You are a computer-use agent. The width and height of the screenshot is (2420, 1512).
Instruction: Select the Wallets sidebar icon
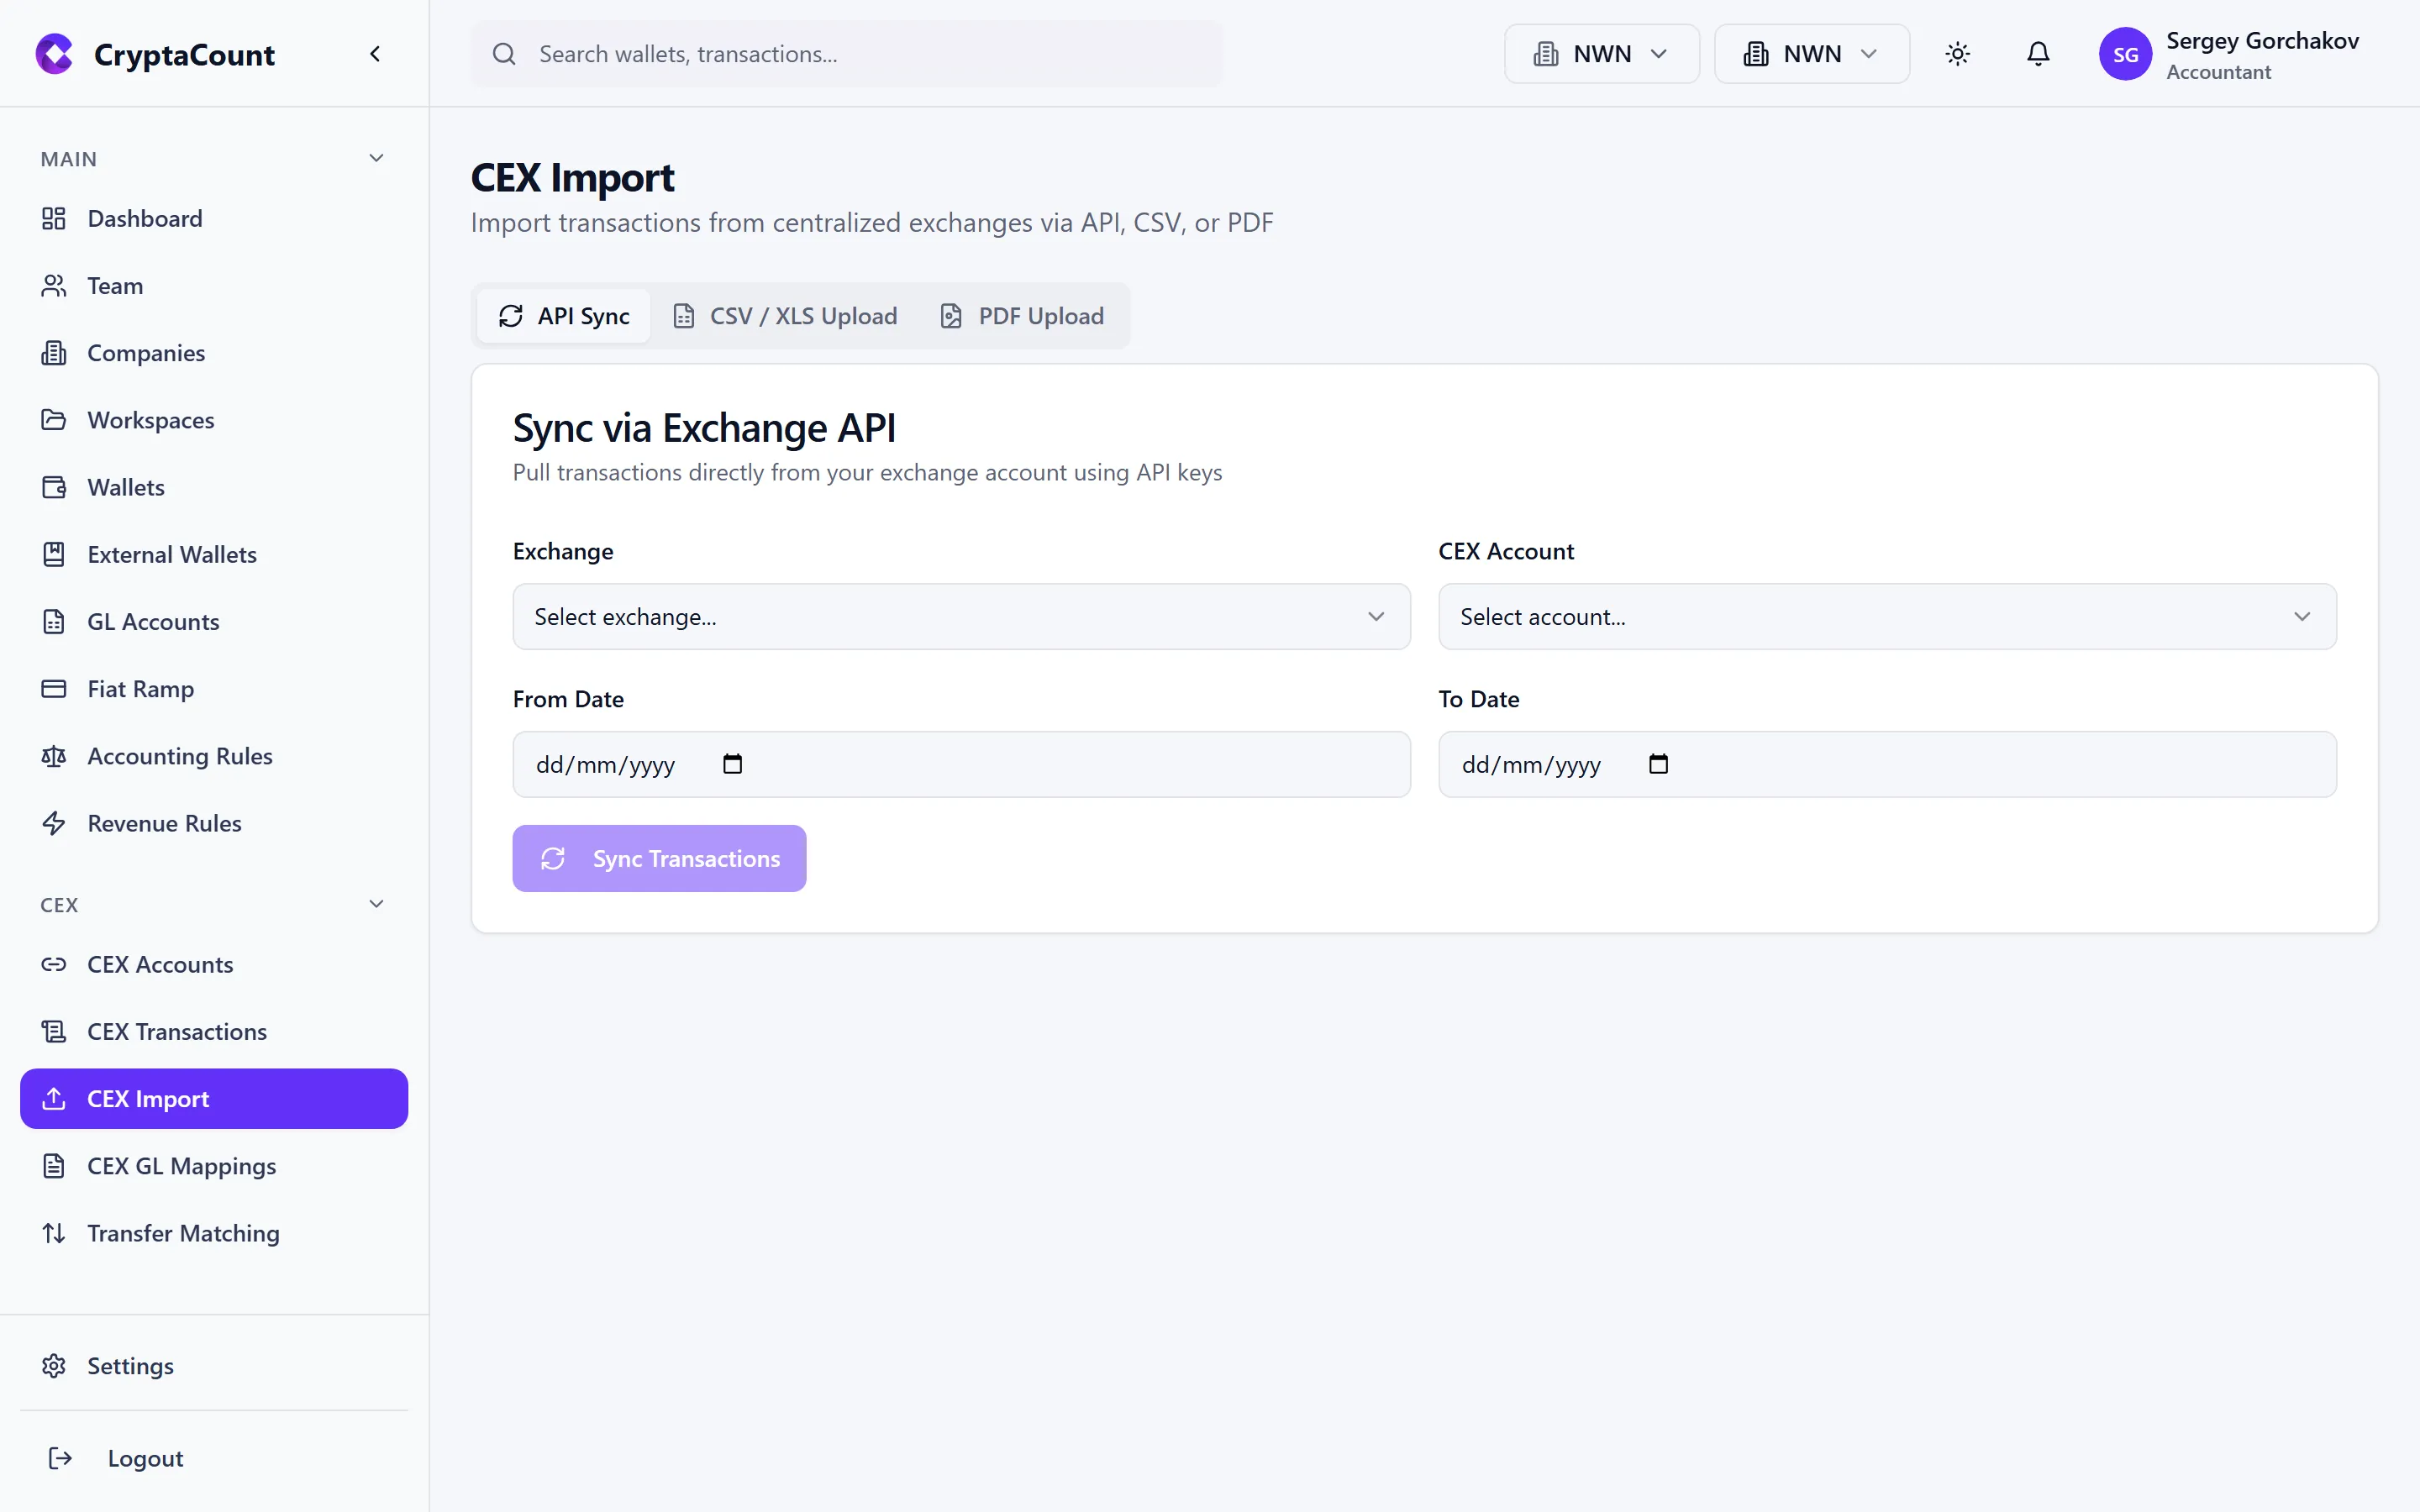[x=54, y=487]
